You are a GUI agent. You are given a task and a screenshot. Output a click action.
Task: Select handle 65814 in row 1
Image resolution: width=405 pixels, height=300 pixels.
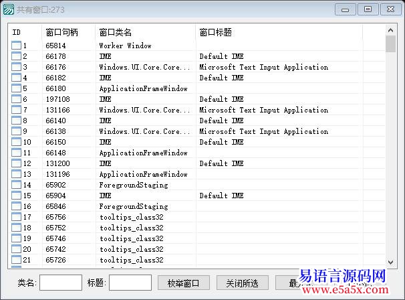(x=55, y=46)
